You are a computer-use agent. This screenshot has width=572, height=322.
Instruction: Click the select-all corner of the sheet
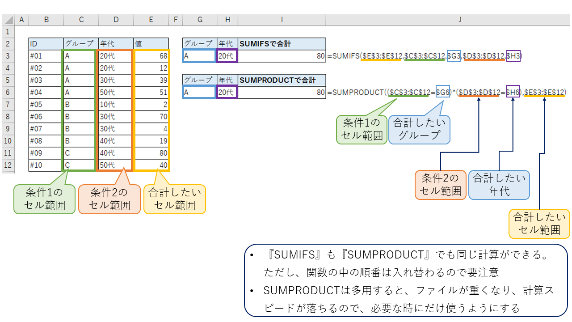[x=8, y=20]
